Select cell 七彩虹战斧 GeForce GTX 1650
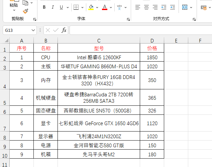212x167 pixels. pos(99,123)
